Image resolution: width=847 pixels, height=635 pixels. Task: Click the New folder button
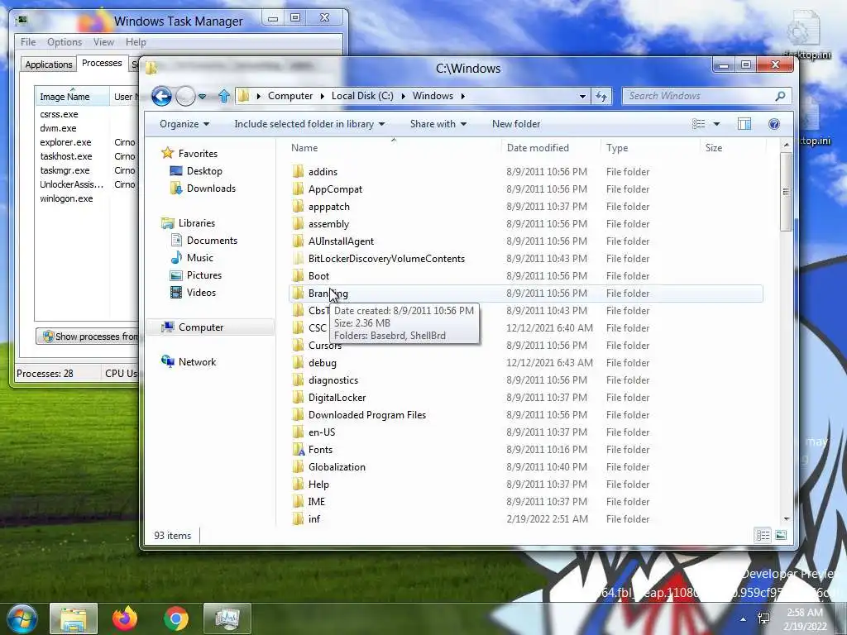point(516,124)
